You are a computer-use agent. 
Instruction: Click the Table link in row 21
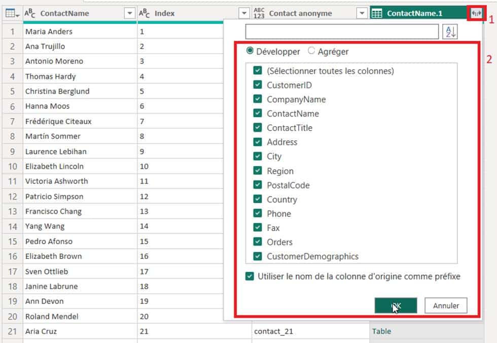[x=381, y=331]
